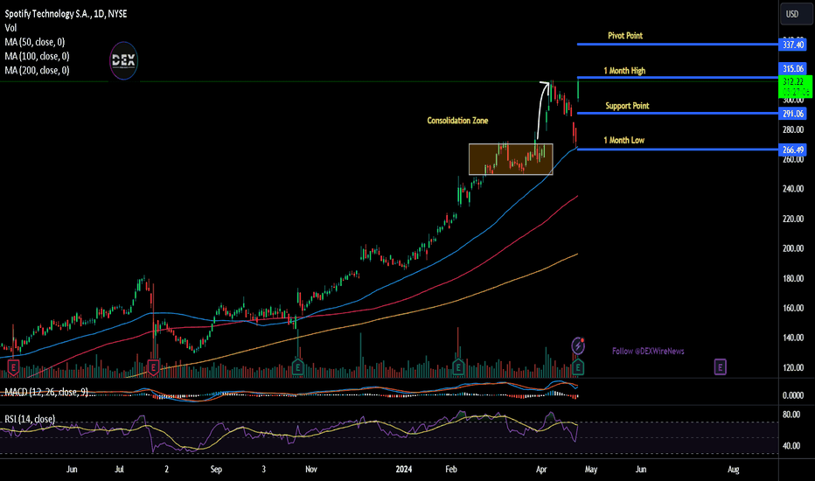The width and height of the screenshot is (815, 481).
Task: Click the Apr label on the time axis
Action: [x=541, y=469]
